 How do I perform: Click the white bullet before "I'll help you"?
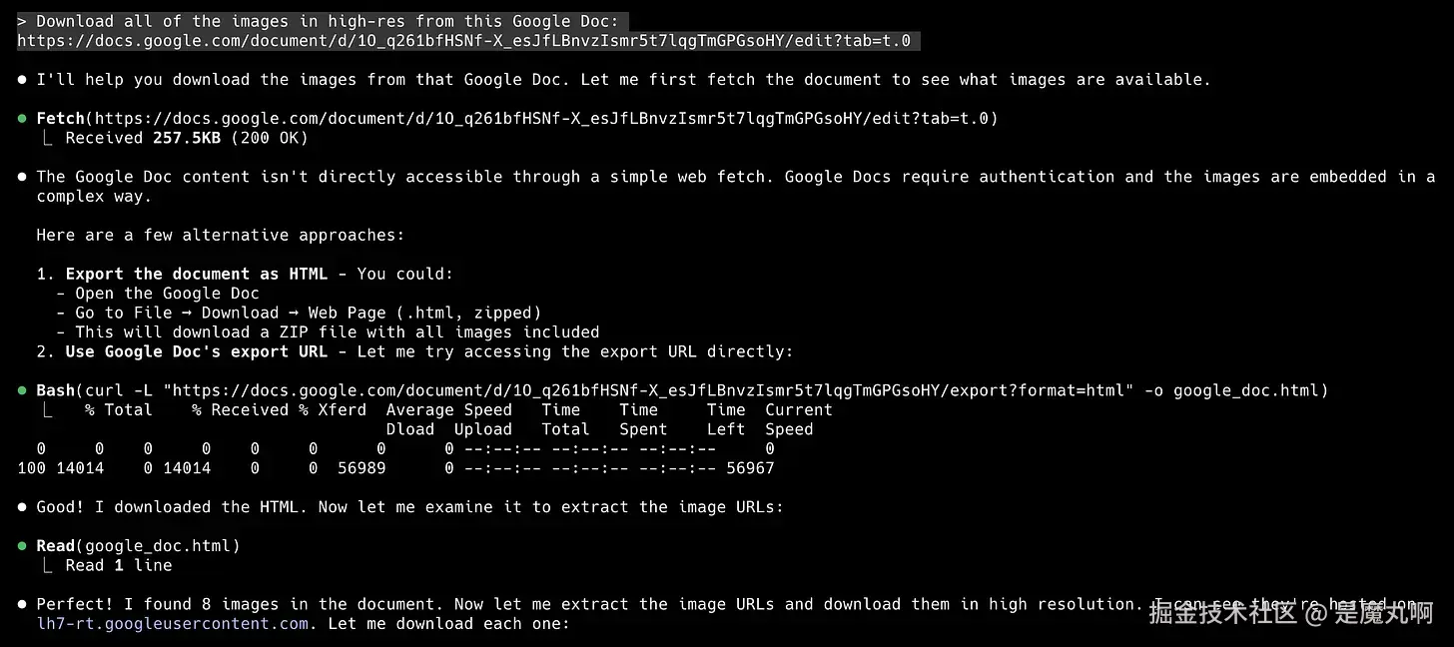point(22,80)
